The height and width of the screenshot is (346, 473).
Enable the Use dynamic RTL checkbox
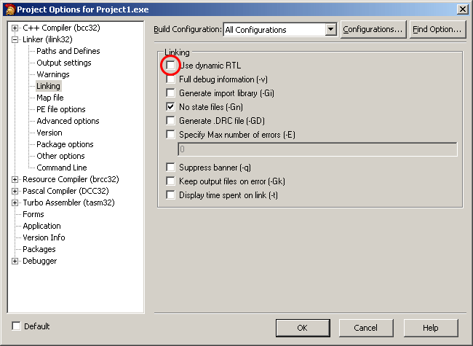tap(170, 66)
